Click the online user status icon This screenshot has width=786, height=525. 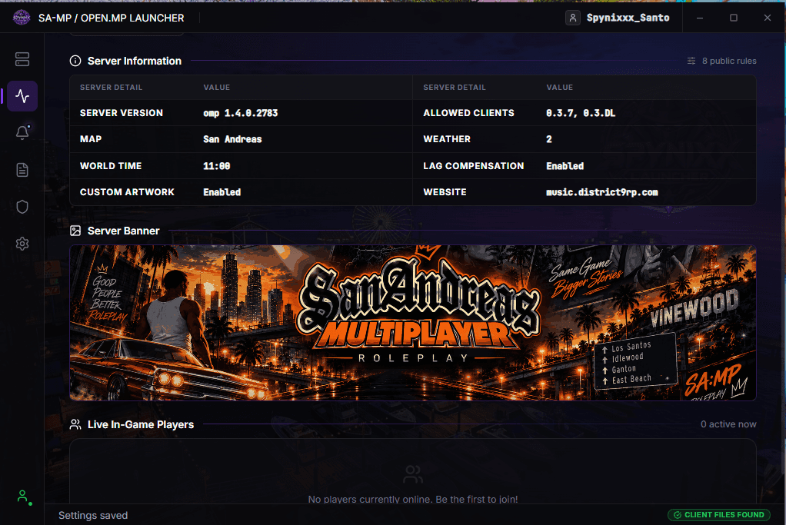click(23, 497)
